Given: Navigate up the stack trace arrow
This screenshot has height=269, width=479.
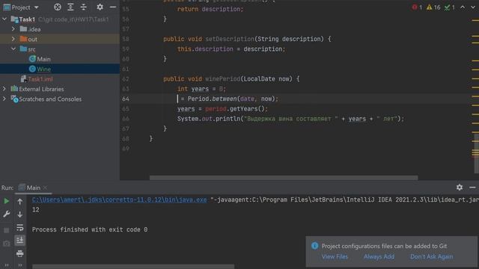Looking at the screenshot, I should [x=20, y=201].
